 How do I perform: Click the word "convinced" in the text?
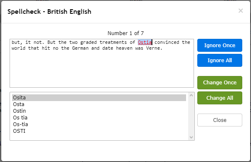[167, 43]
